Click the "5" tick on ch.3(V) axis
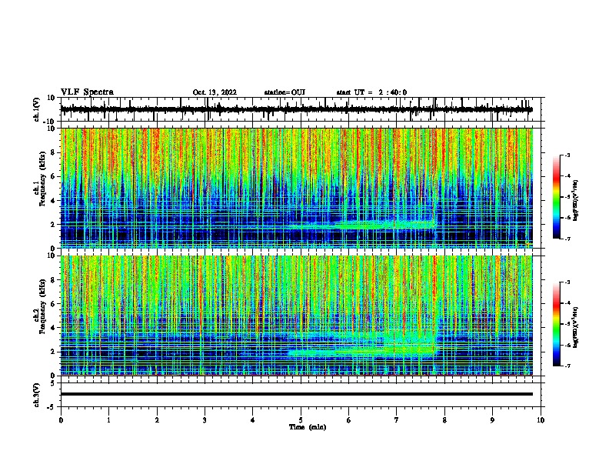Screen dimensions: 609x471 pos(53,383)
